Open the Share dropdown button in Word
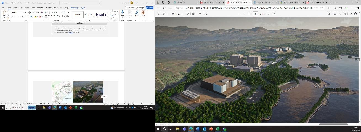361x132 pixels. click(x=149, y=8)
